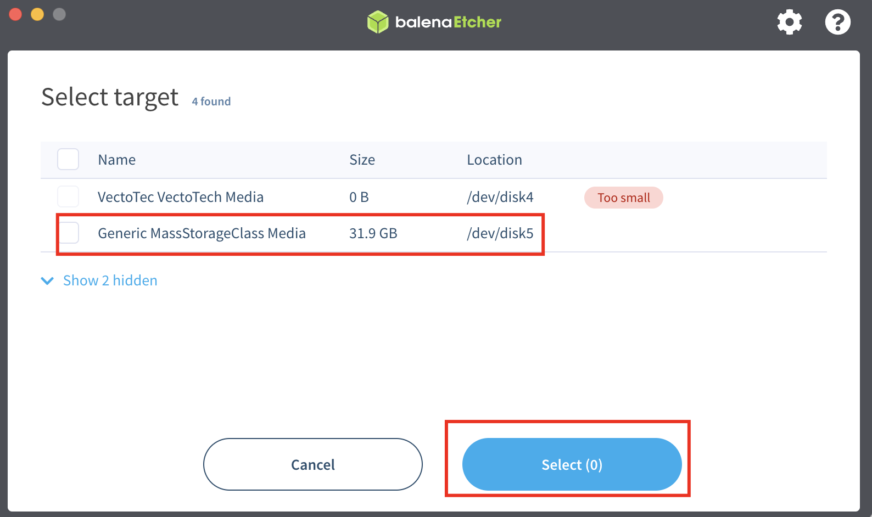Click the balenaEtcher green cube logo
The height and width of the screenshot is (517, 872).
tap(378, 22)
